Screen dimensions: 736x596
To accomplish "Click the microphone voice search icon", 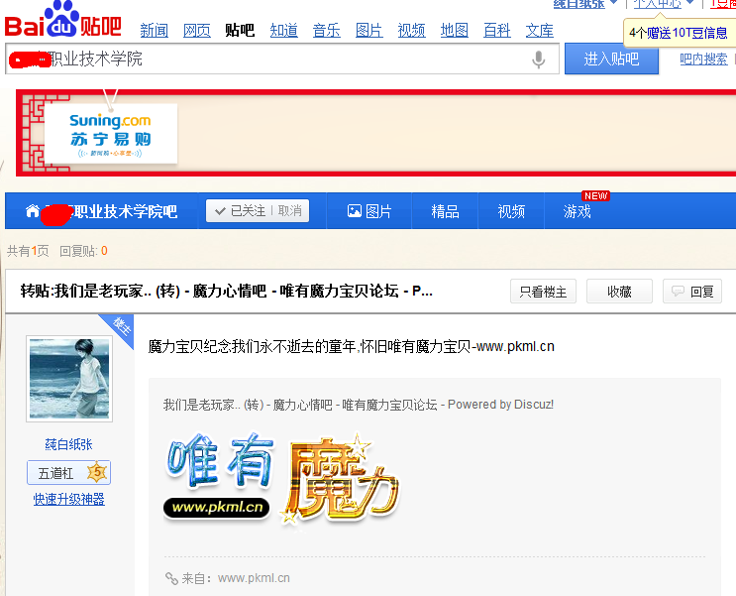I will tap(539, 60).
